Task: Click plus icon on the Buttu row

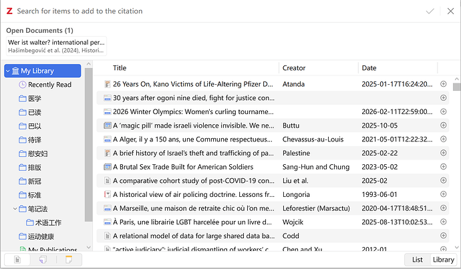Action: point(444,125)
